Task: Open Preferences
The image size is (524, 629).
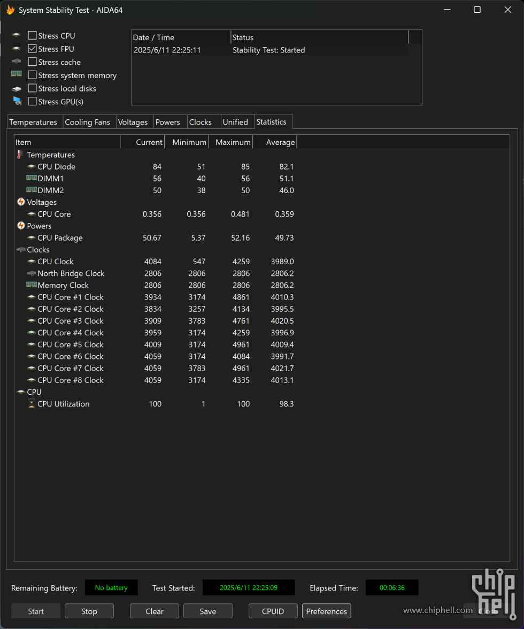Action: [326, 611]
